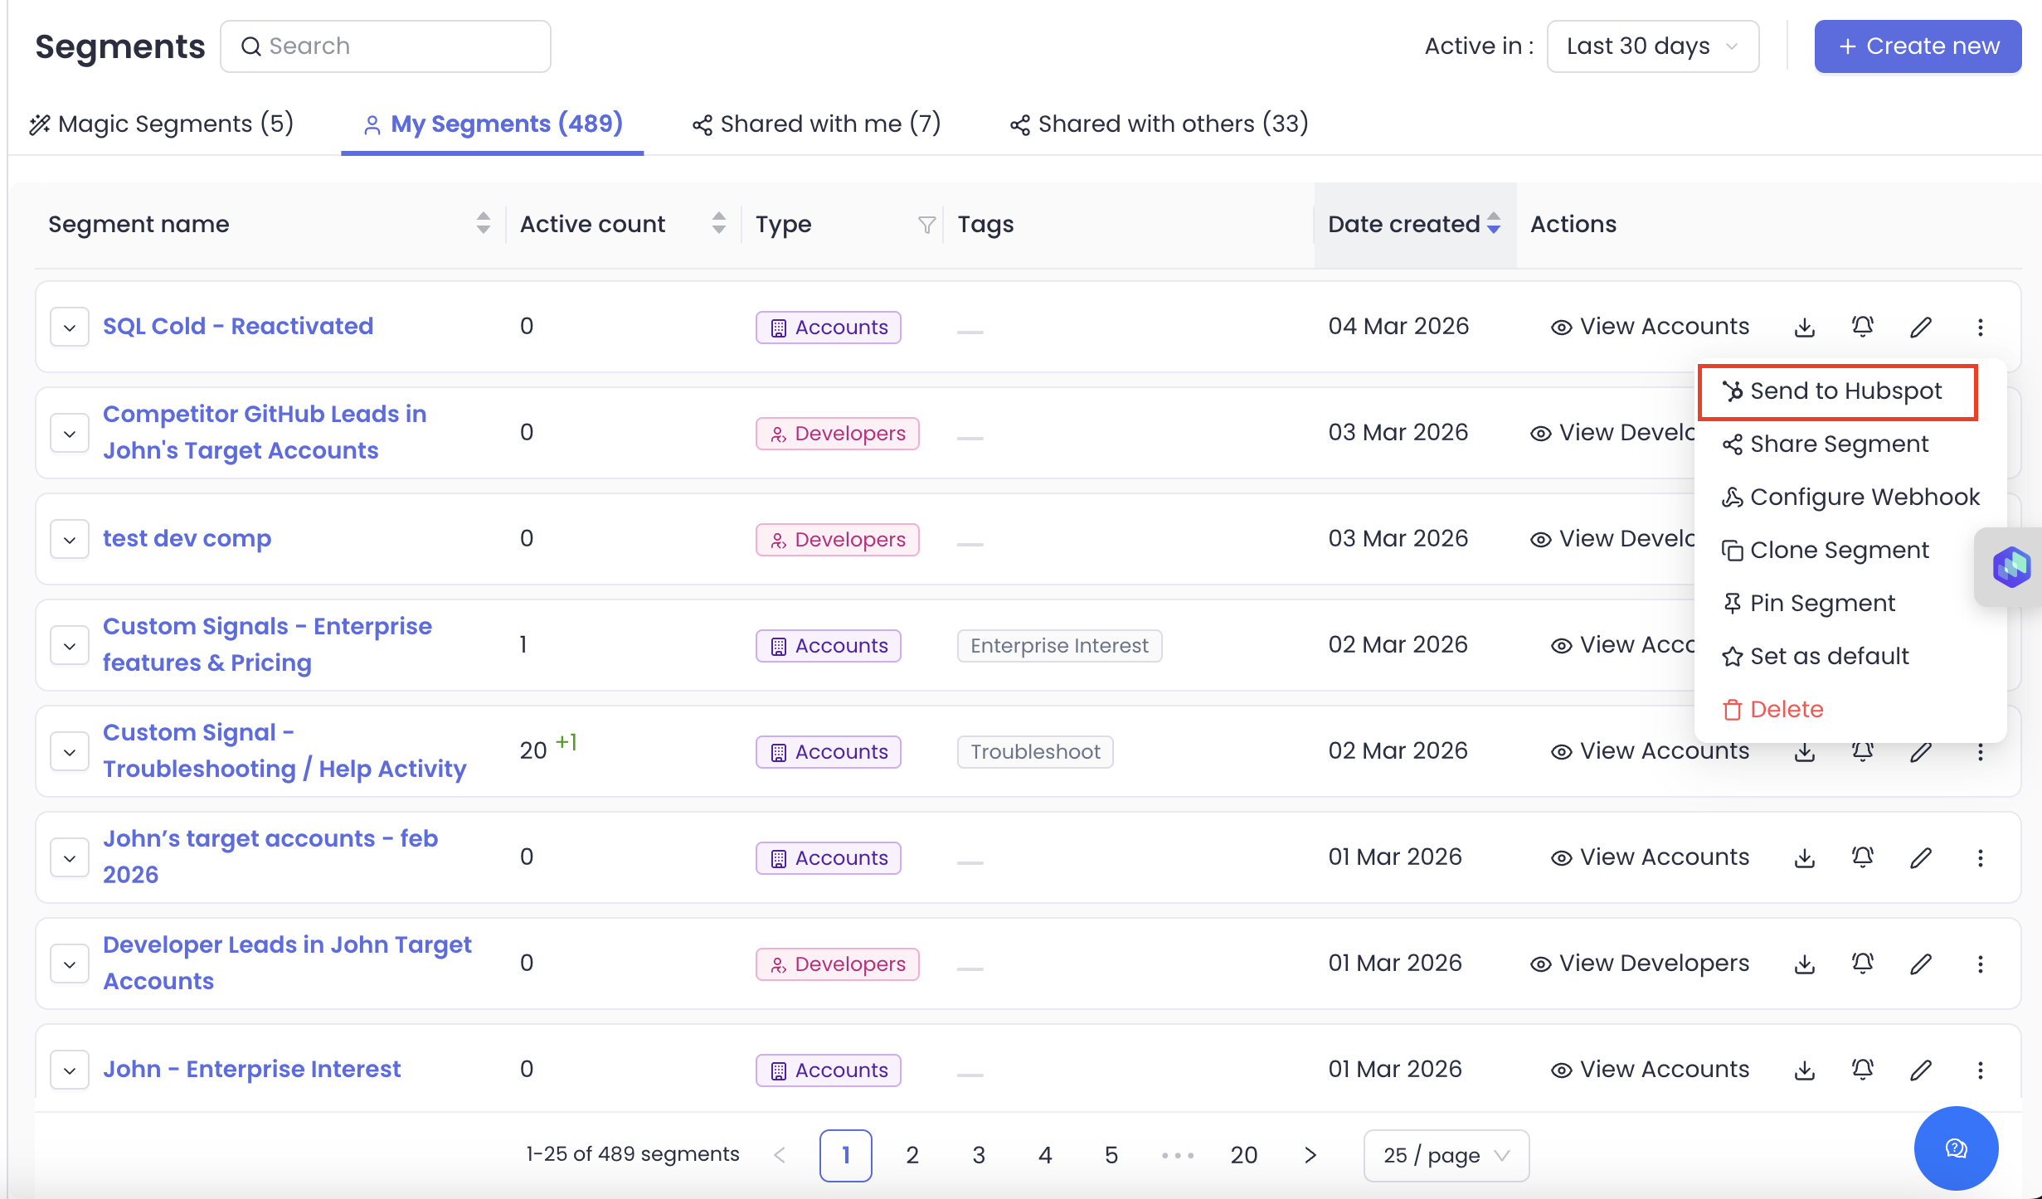Click the segment Search field
Image resolution: width=2042 pixels, height=1199 pixels.
click(x=386, y=46)
